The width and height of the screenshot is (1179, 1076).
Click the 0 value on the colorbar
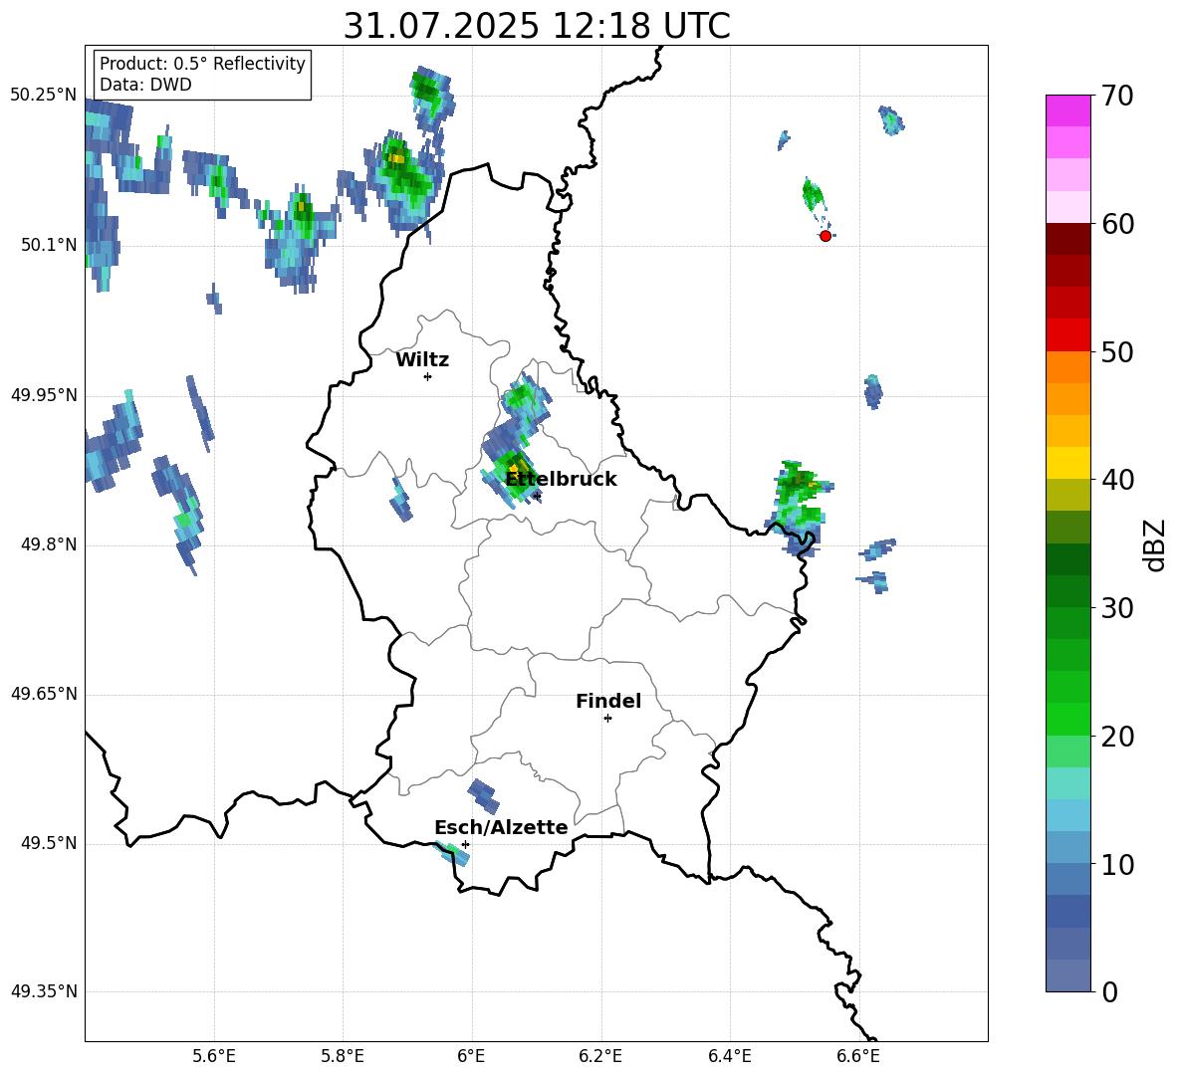[1110, 991]
